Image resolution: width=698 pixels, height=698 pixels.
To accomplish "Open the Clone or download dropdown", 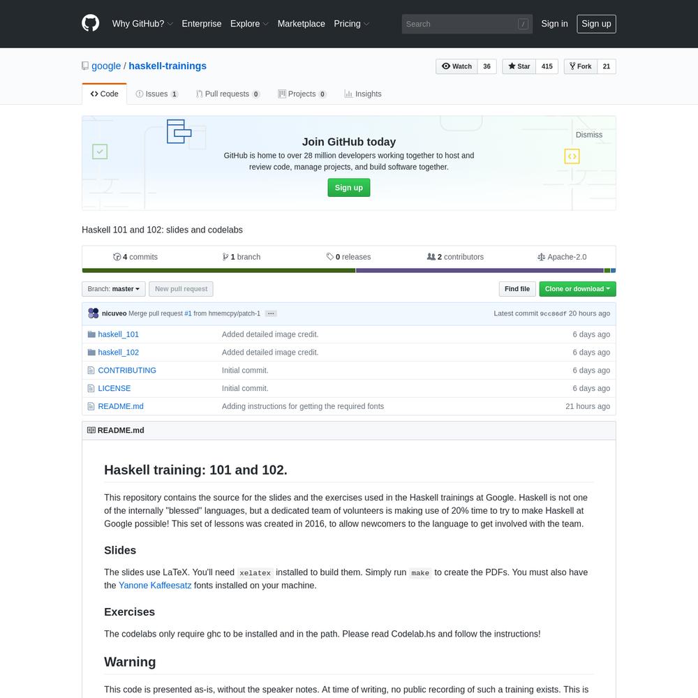I will [x=577, y=289].
